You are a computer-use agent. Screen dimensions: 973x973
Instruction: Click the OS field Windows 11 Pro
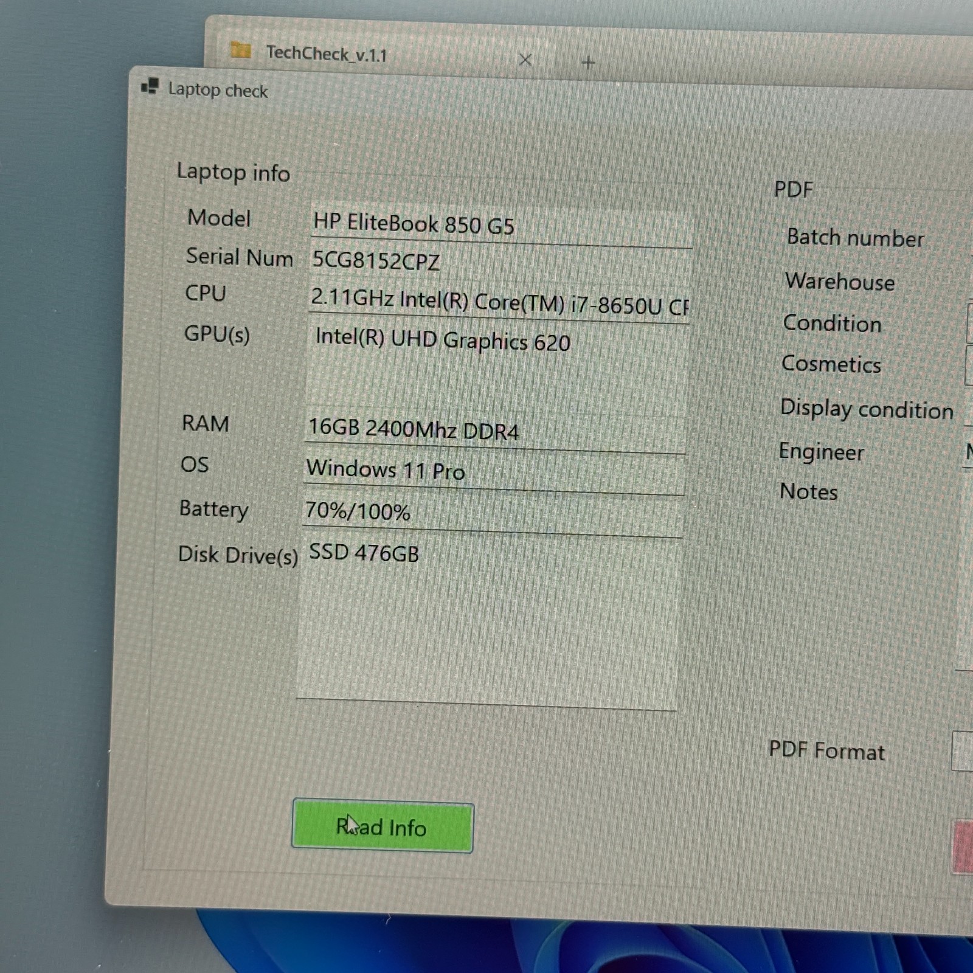click(x=494, y=471)
